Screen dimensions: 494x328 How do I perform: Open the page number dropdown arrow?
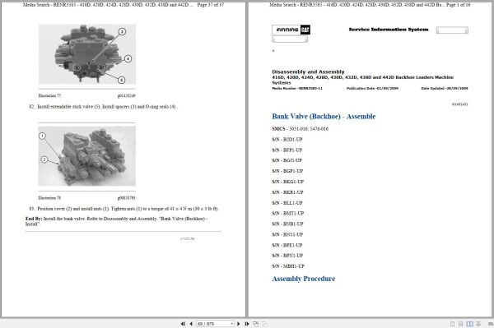232,324
